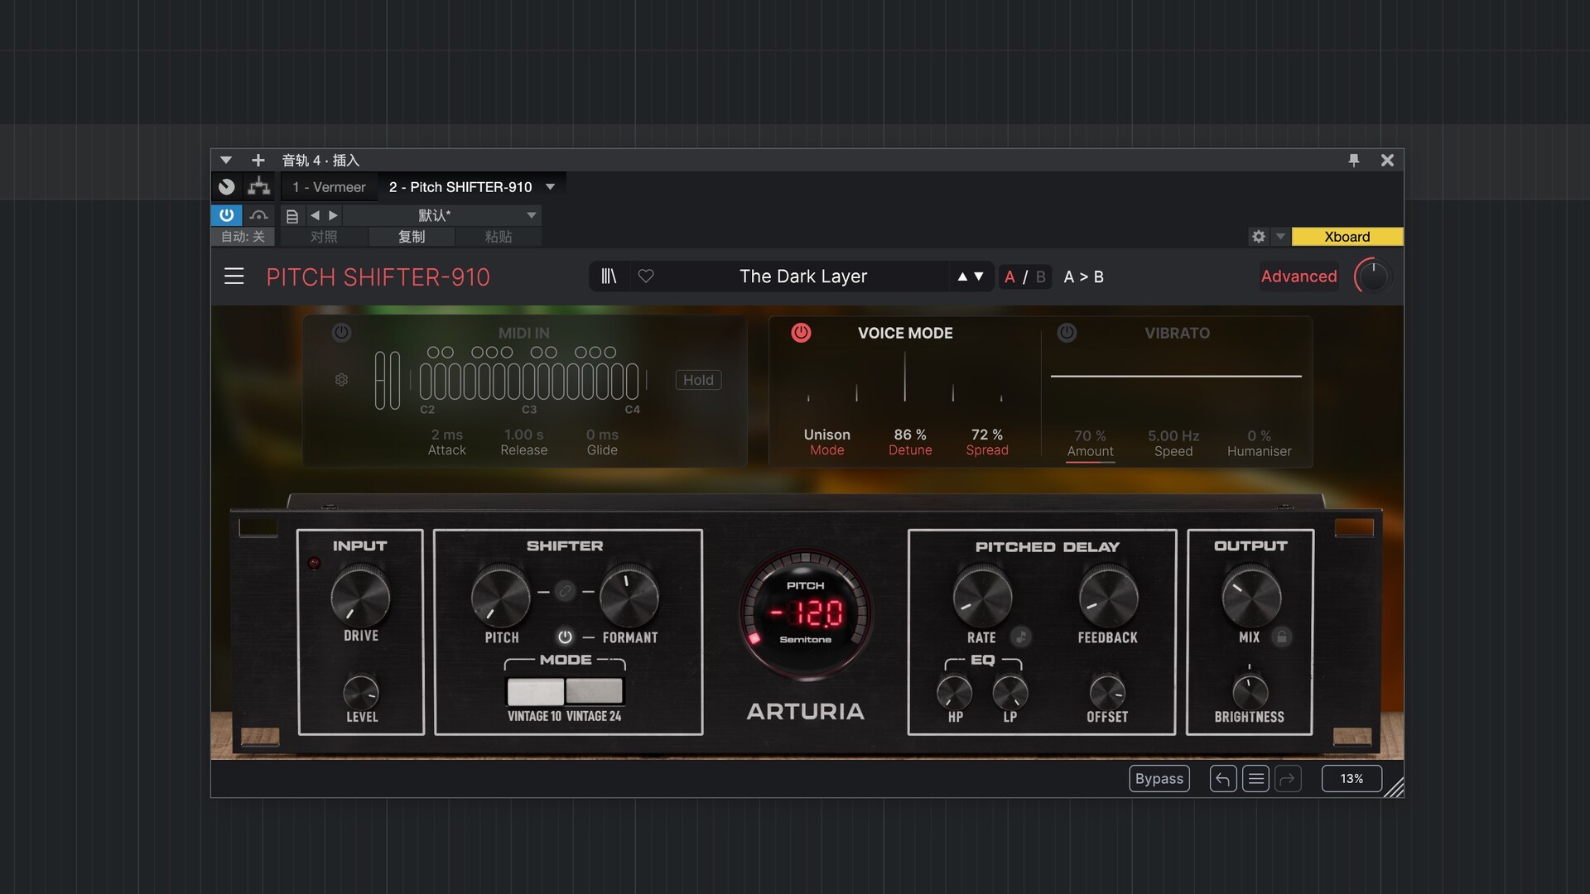The height and width of the screenshot is (894, 1590).
Task: Open the preset library browser icon
Action: click(609, 276)
